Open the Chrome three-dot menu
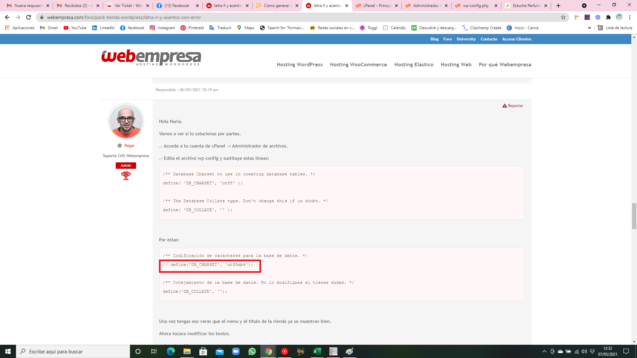This screenshot has height=358, width=637. (630, 17)
